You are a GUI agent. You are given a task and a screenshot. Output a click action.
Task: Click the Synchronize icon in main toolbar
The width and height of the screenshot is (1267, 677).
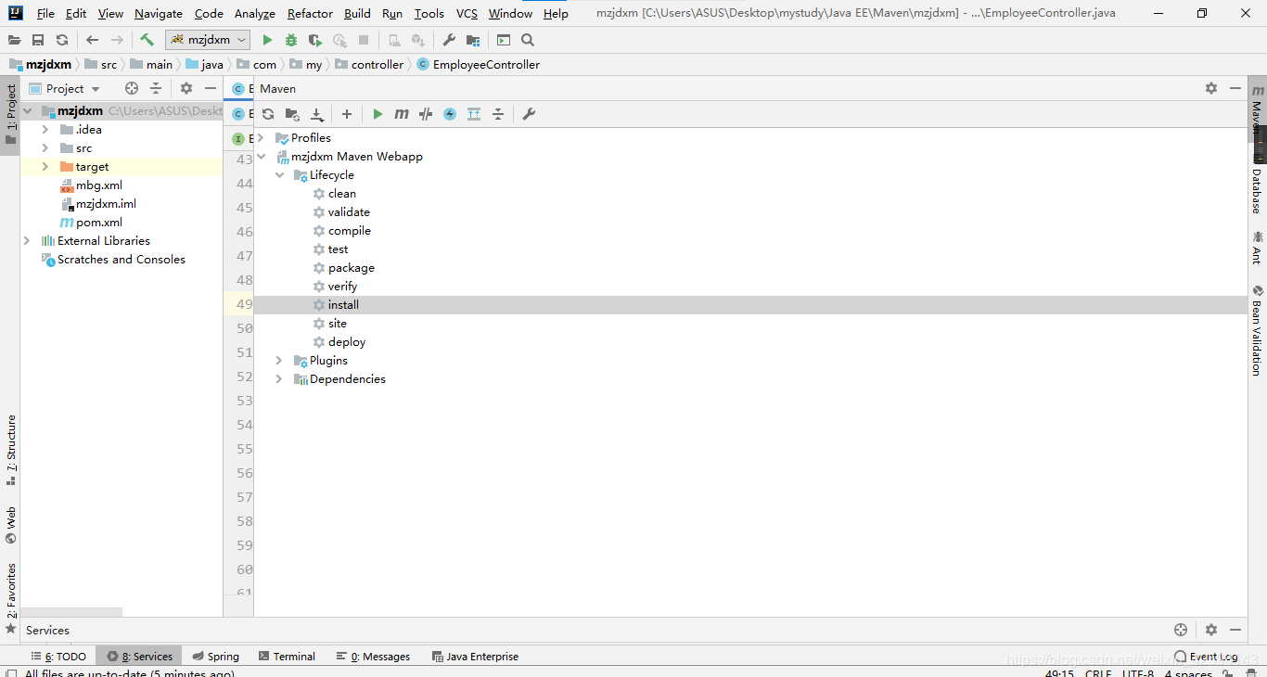coord(62,40)
